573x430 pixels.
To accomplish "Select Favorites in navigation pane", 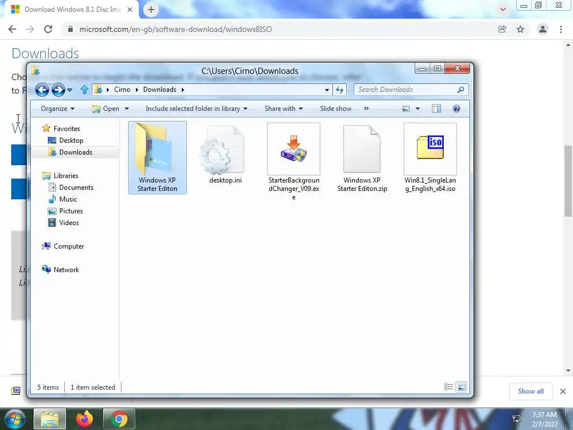I will pos(67,129).
